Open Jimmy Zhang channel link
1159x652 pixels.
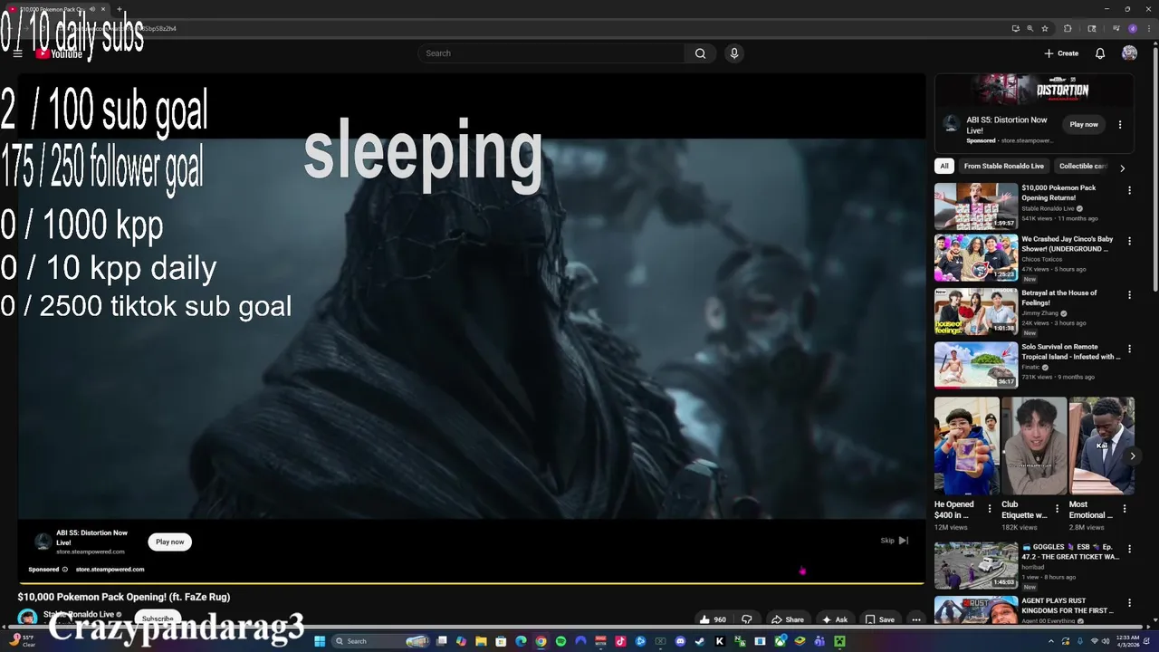pos(1040,313)
